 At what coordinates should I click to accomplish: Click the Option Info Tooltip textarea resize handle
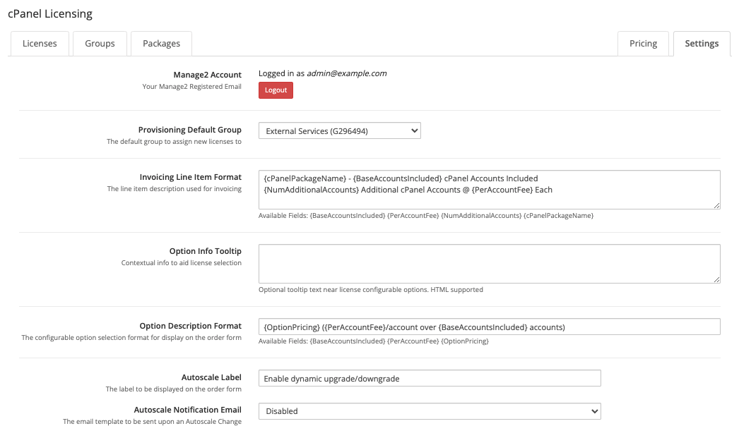[x=716, y=279]
